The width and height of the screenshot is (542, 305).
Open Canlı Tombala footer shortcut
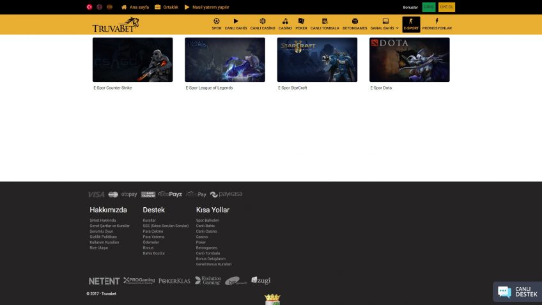208,253
